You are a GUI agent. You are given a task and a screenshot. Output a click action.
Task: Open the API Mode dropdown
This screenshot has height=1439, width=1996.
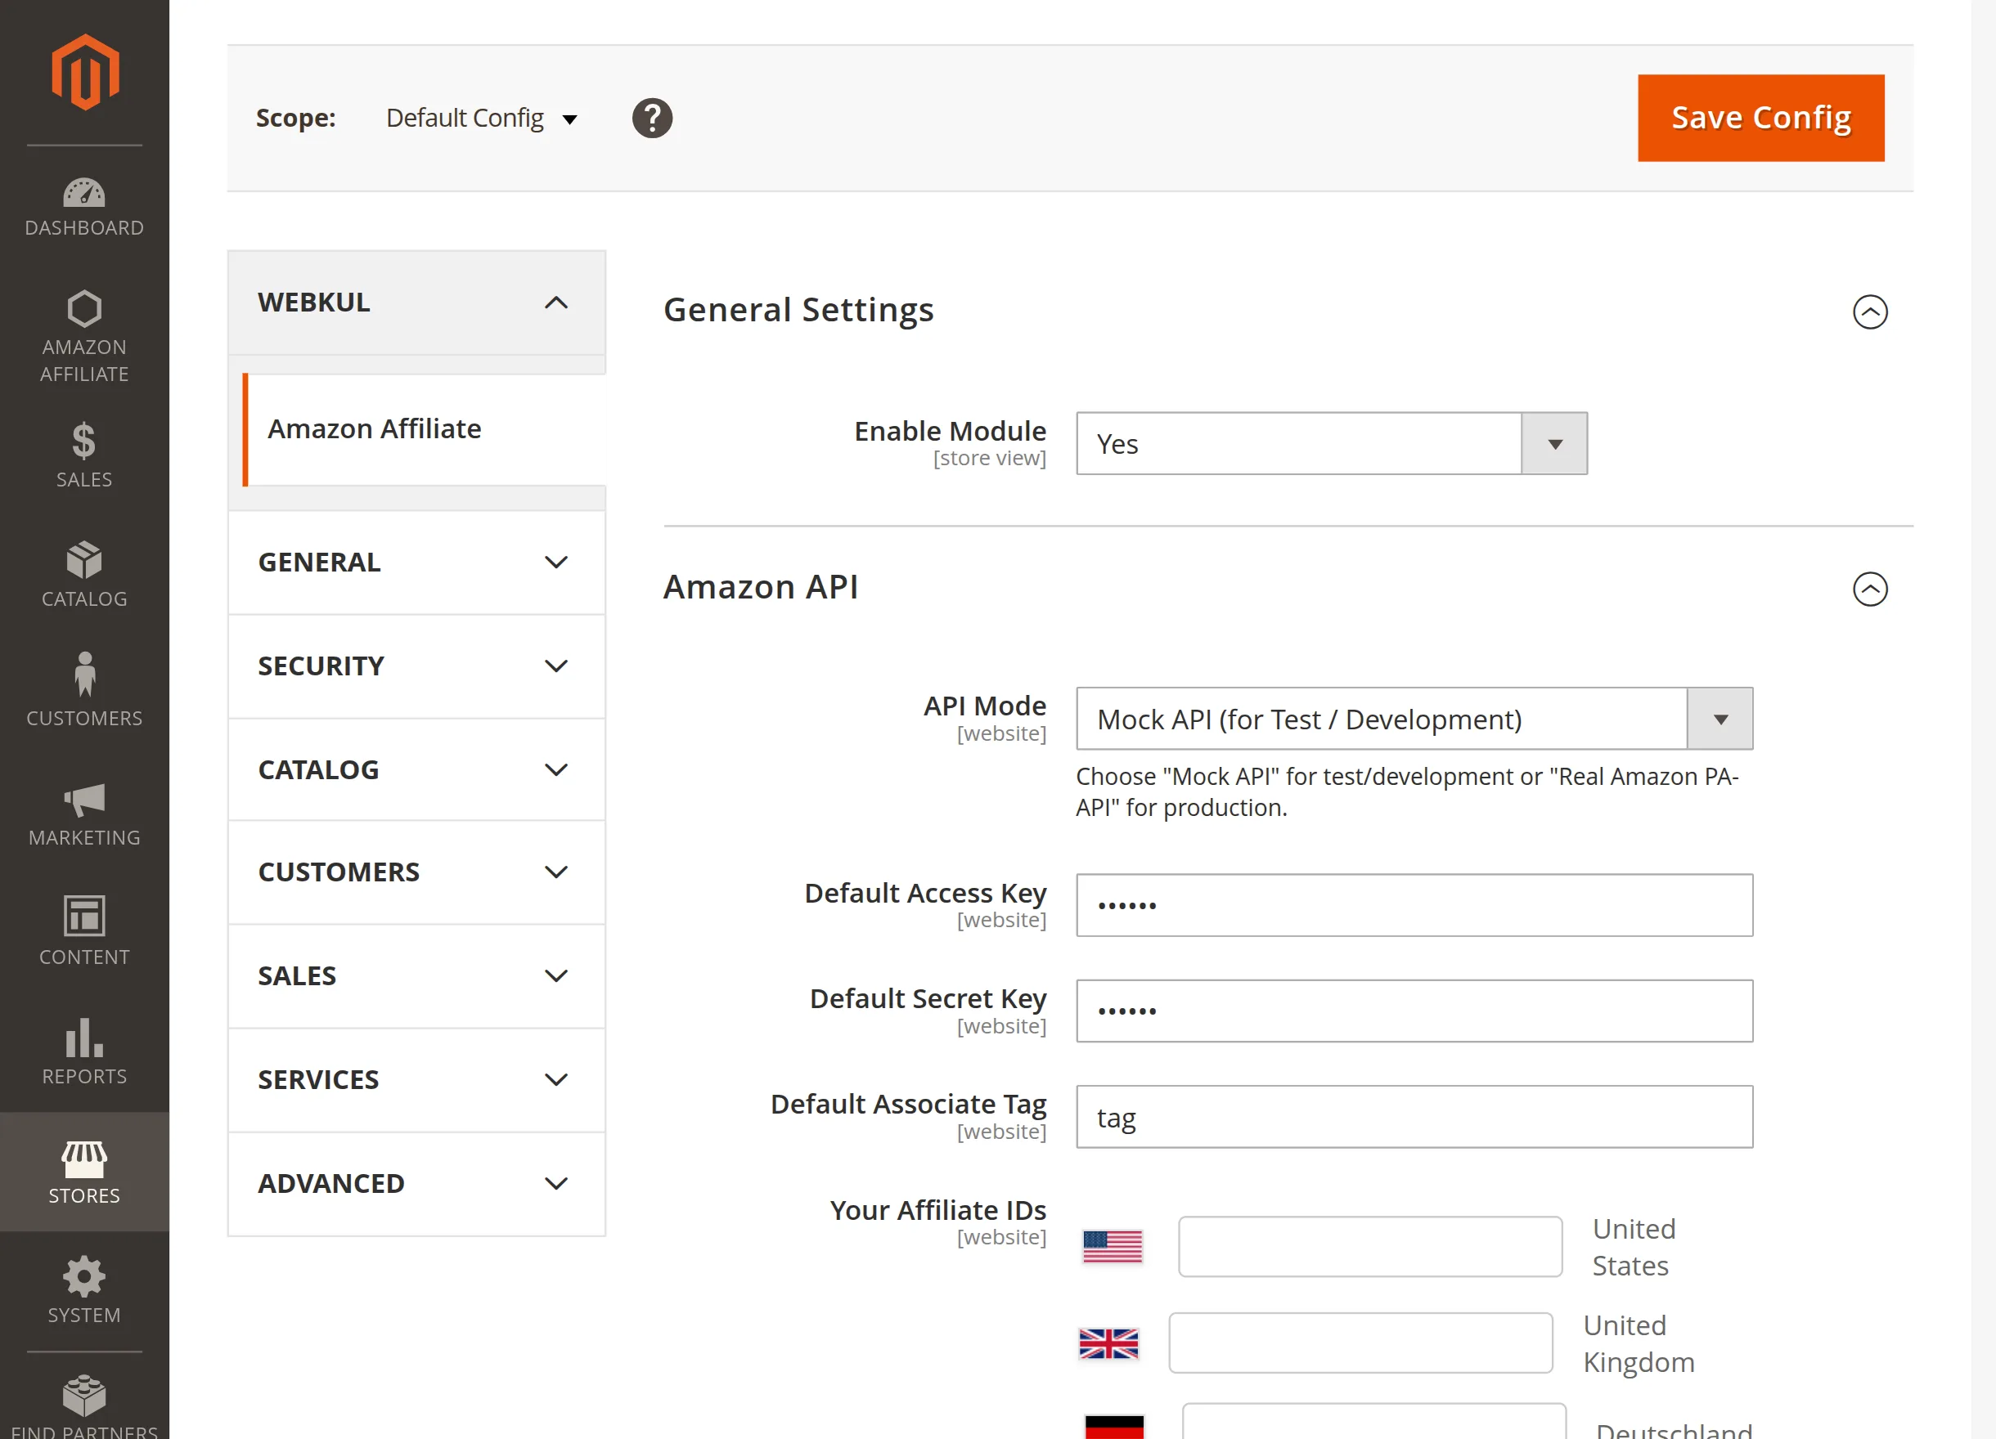click(1414, 719)
